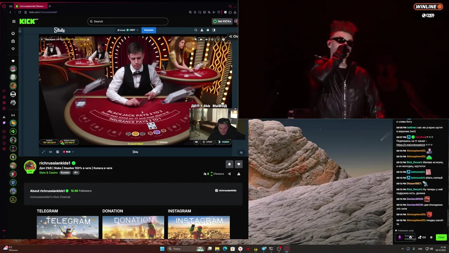449x253 pixels.
Task: Open Stake live stats chart icon
Action: click(x=58, y=152)
